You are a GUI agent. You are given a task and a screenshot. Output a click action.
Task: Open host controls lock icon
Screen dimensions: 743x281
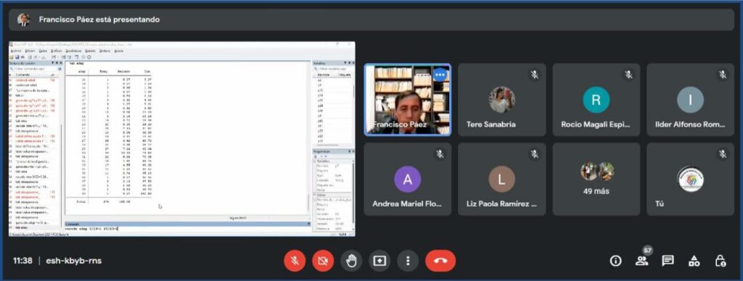tap(721, 261)
